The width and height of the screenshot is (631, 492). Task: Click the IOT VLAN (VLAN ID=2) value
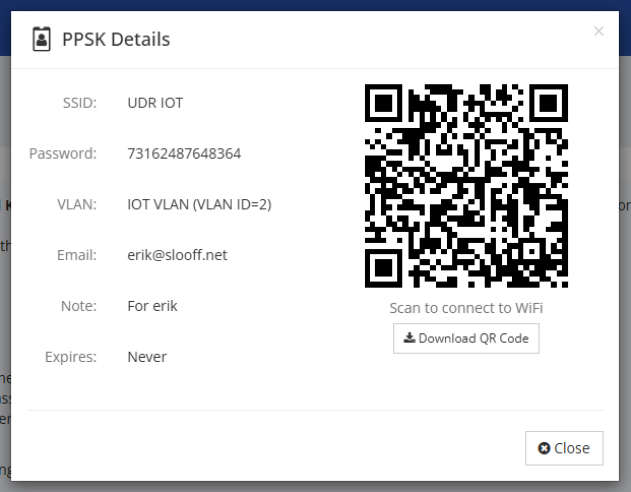click(x=199, y=204)
